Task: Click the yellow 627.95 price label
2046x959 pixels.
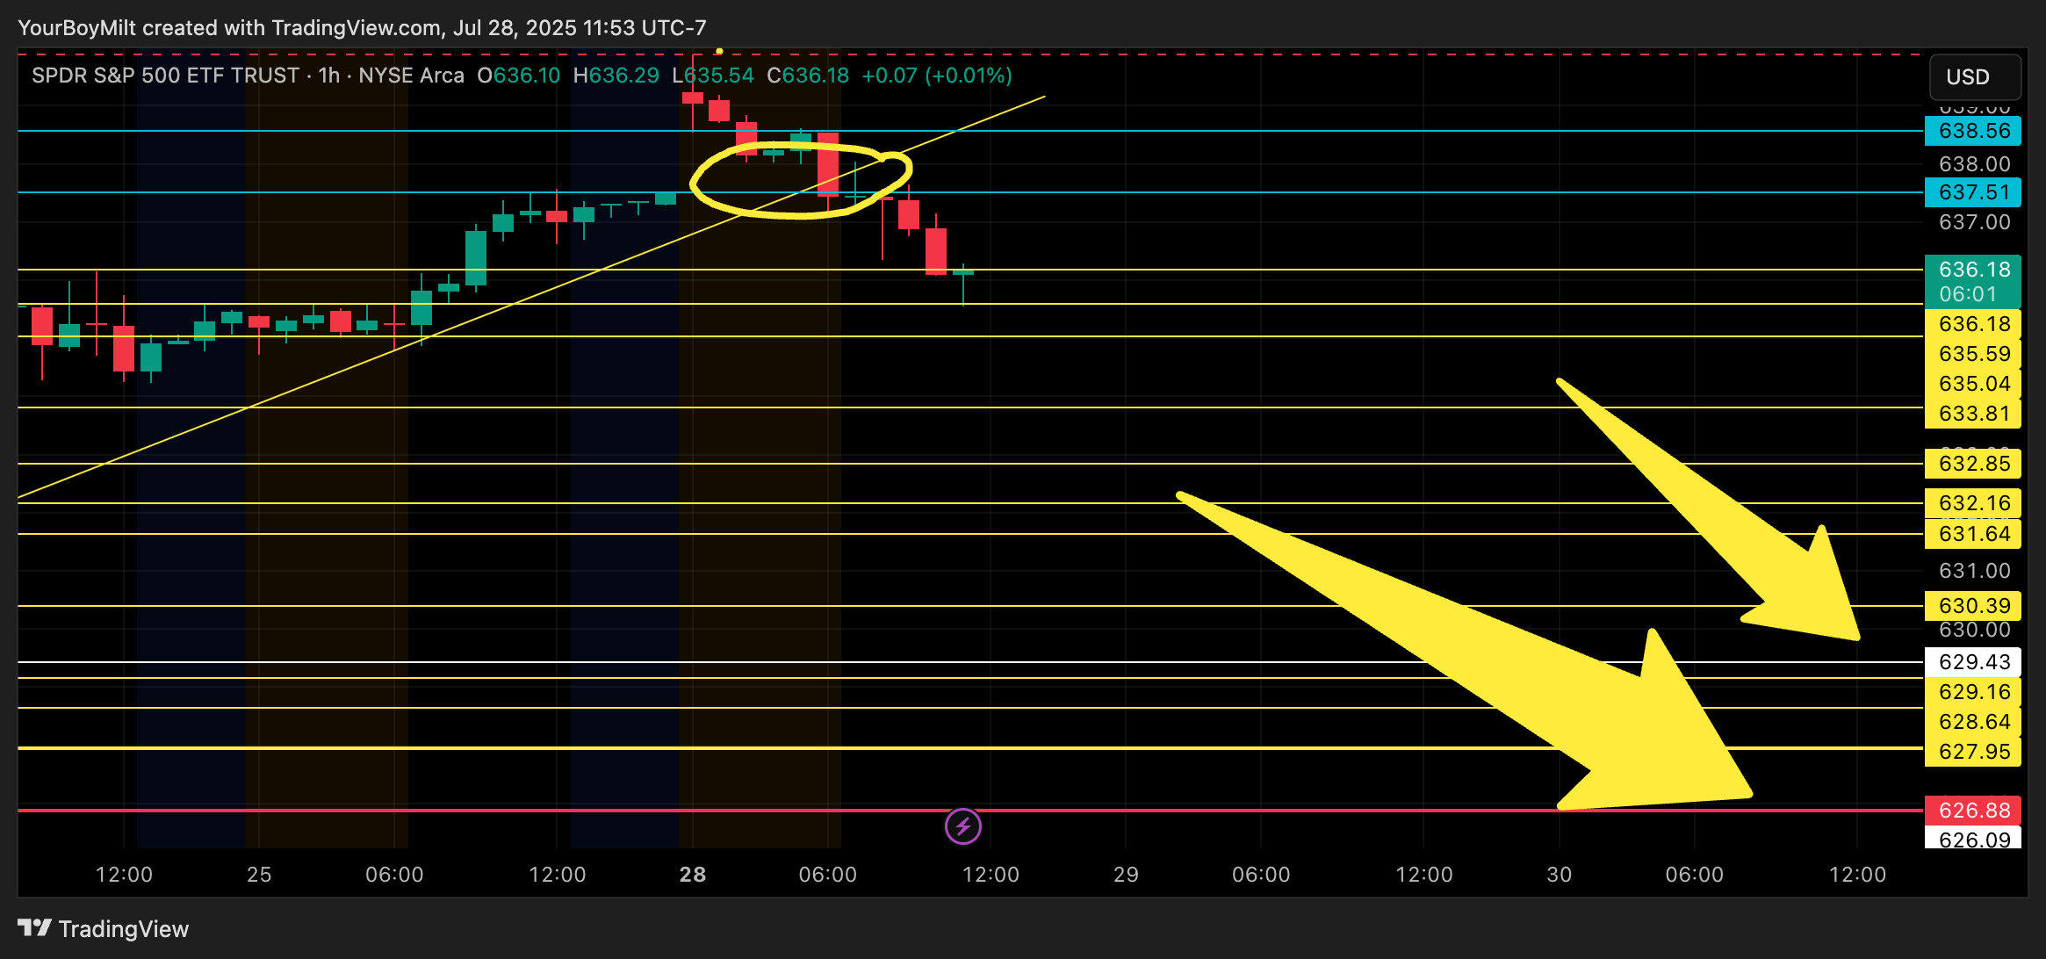Action: (x=1972, y=752)
